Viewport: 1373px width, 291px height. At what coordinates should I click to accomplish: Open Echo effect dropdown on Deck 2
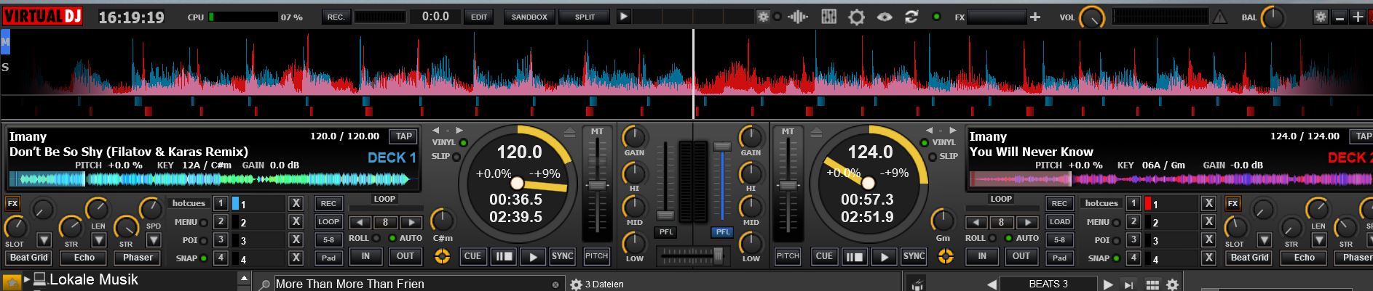(1319, 239)
